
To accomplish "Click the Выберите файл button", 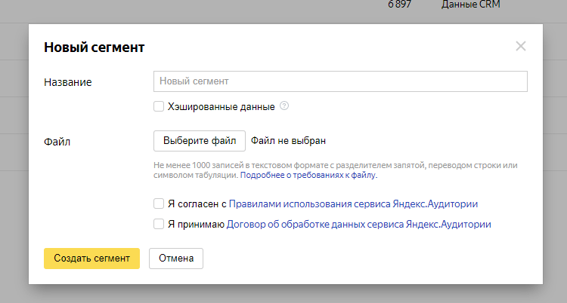I will pyautogui.click(x=200, y=141).
